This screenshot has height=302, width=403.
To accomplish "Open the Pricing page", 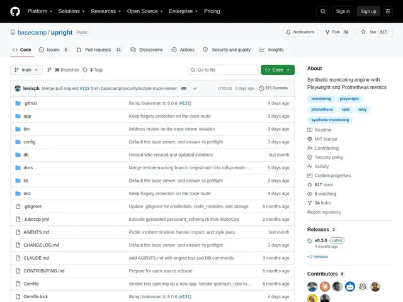I will (x=212, y=11).
